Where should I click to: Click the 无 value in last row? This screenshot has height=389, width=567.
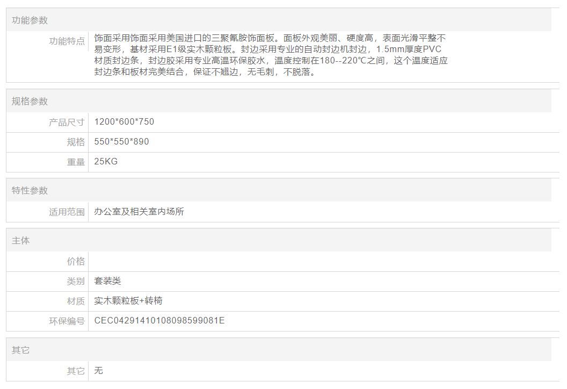tap(98, 371)
